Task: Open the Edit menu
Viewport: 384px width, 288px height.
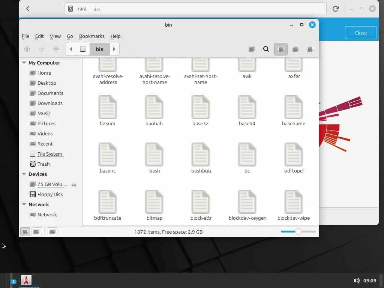Action: 39,36
